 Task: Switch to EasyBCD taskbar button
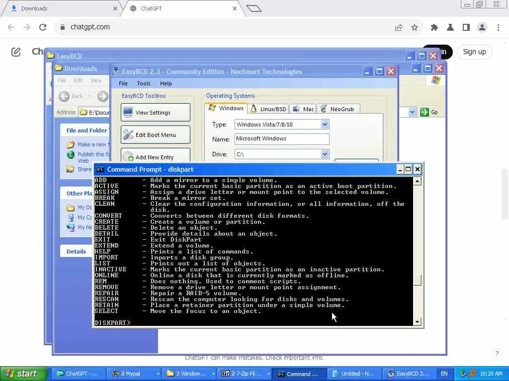pyautogui.click(x=410, y=374)
